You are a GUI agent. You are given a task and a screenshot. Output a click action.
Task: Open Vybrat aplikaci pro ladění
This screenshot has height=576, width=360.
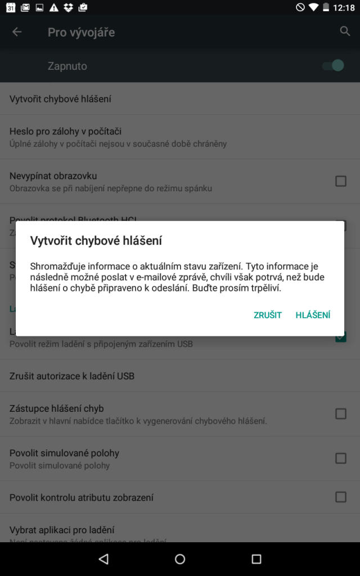coord(180,530)
